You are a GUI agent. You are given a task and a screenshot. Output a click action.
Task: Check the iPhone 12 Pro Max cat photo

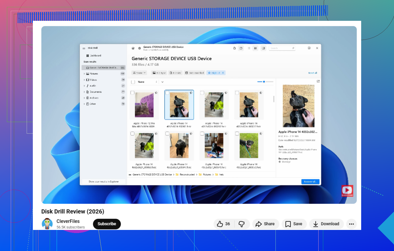[x=132, y=93]
